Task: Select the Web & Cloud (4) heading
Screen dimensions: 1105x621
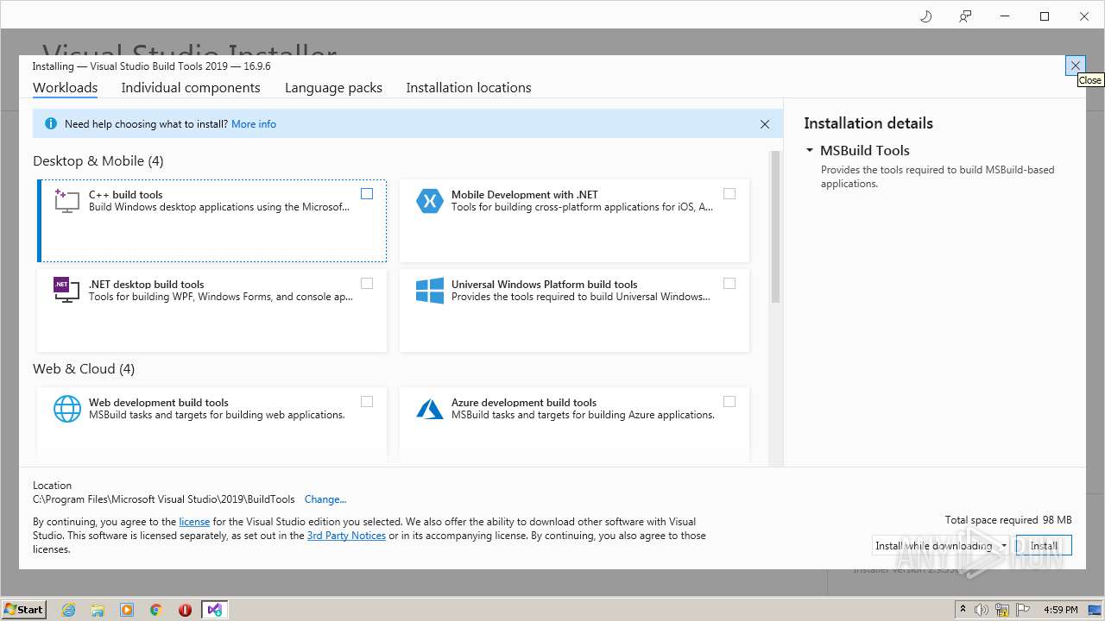Action: click(x=84, y=369)
